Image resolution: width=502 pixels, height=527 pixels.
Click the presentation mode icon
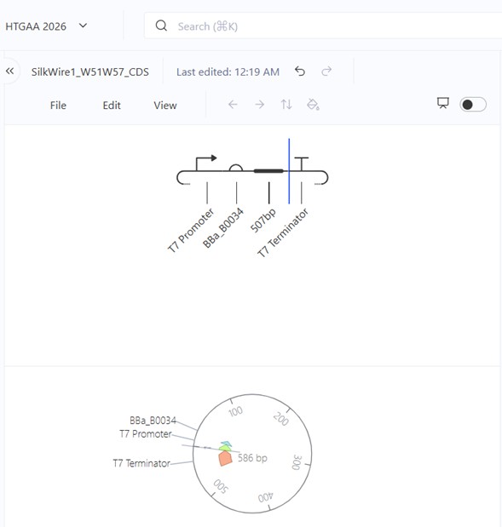pyautogui.click(x=443, y=103)
